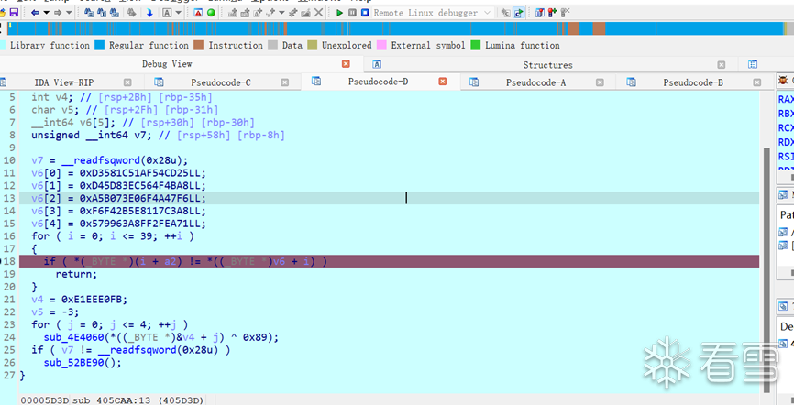Click function call sub_52BE90 on line 26
Viewport: 794px width, 405px height.
pyautogui.click(x=73, y=363)
